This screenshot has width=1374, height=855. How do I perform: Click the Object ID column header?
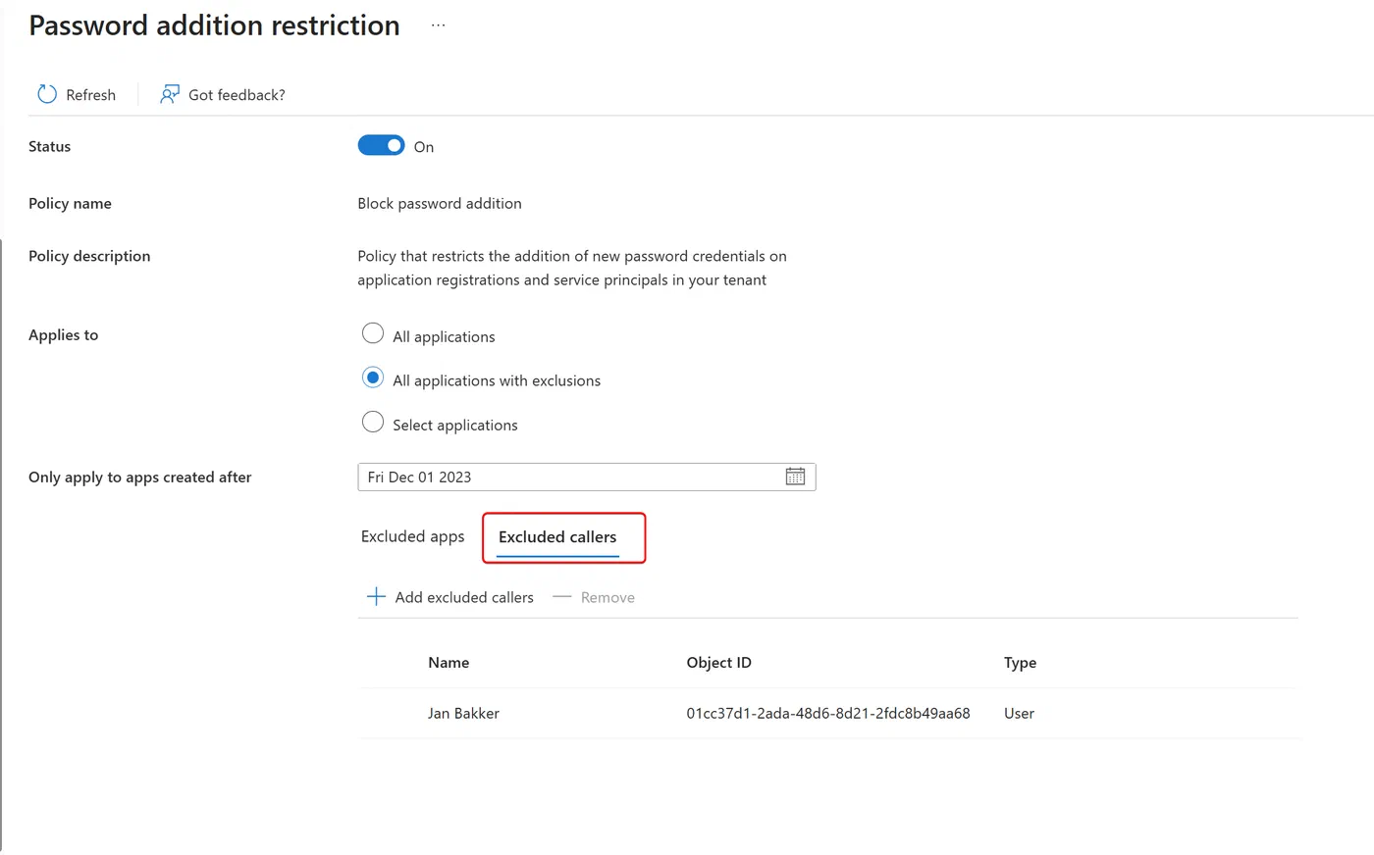pos(718,663)
